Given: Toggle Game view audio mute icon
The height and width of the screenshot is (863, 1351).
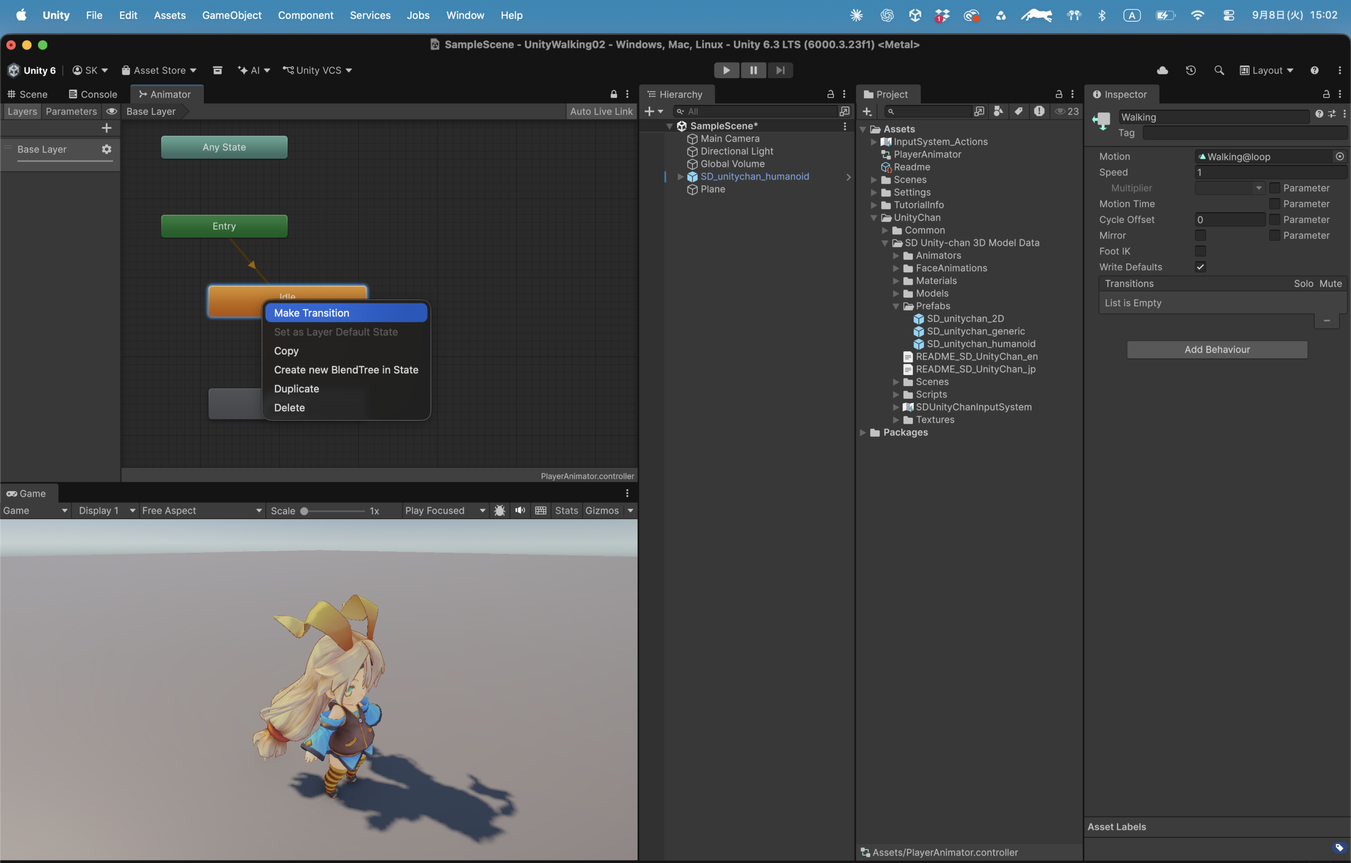Looking at the screenshot, I should pyautogui.click(x=520, y=510).
